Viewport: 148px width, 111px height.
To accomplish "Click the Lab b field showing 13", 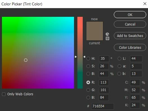I will point(136,74).
